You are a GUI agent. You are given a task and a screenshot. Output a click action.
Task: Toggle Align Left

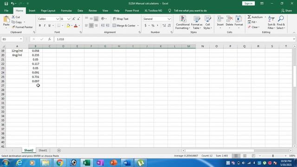(x=87, y=26)
